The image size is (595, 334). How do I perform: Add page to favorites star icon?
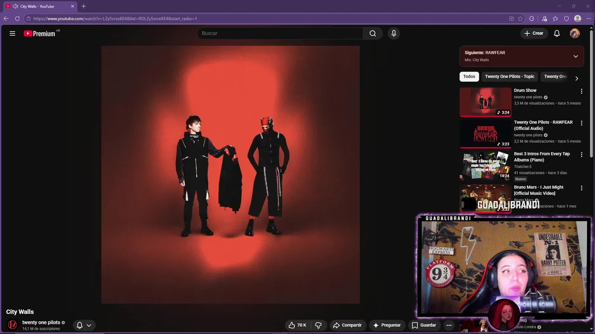(520, 19)
